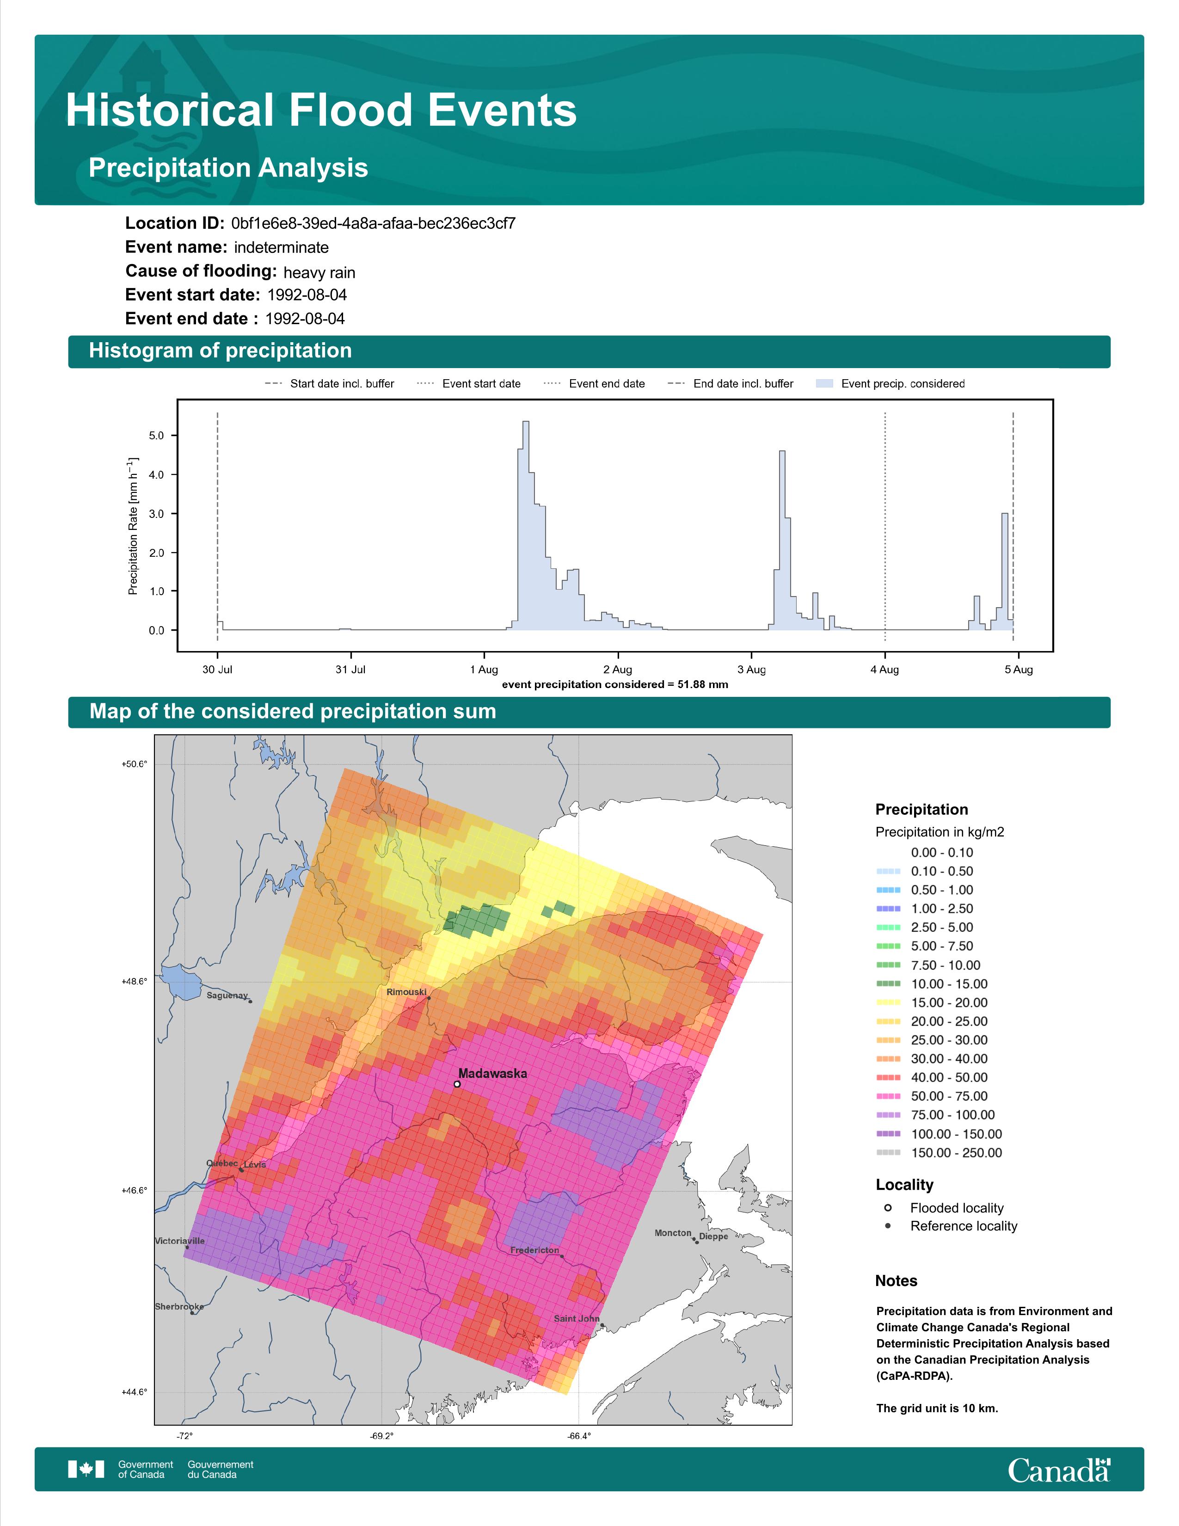The width and height of the screenshot is (1179, 1526).
Task: Click the 50.00 - 75.00 precipitation swatch
Action: point(889,1096)
